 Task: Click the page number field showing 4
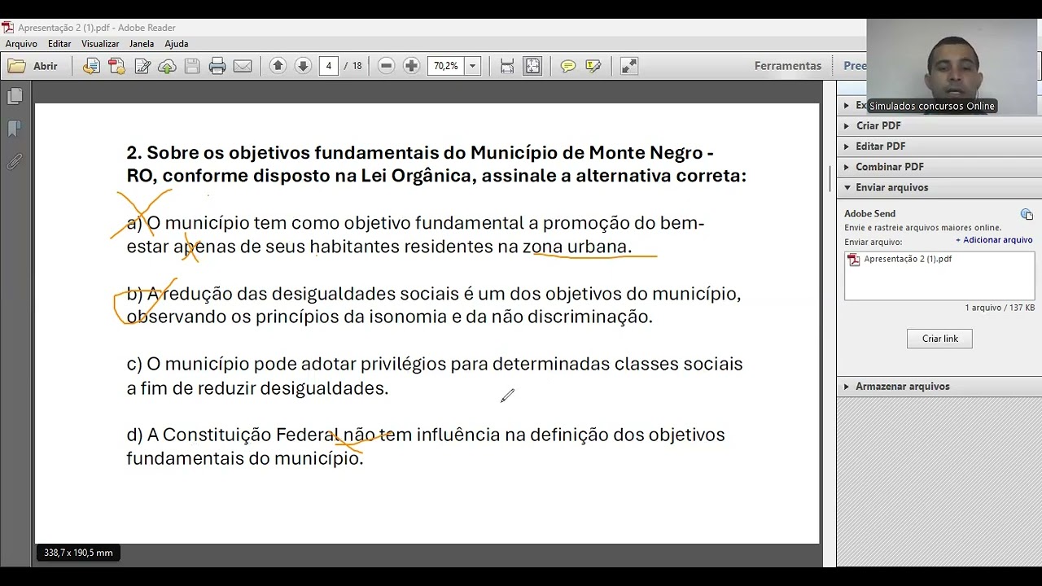click(329, 66)
